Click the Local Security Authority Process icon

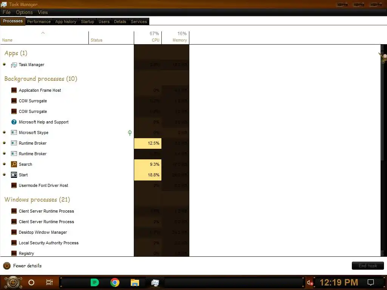tap(14, 243)
